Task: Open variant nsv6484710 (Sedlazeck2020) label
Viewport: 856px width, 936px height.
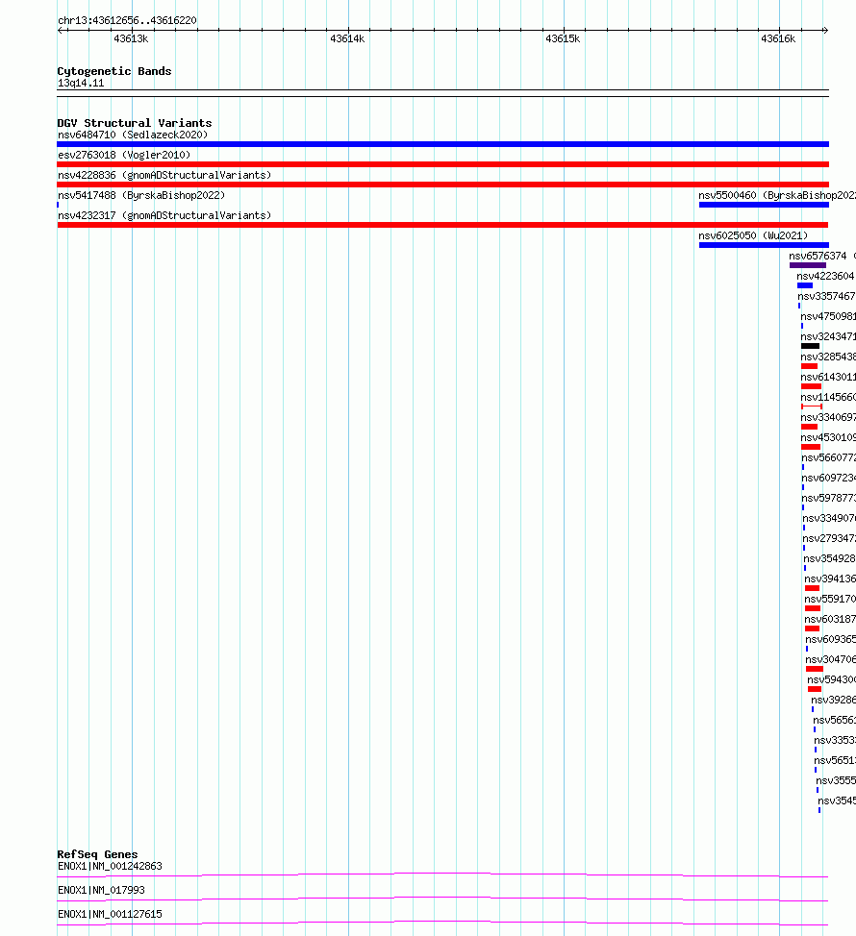Action: tap(133, 135)
